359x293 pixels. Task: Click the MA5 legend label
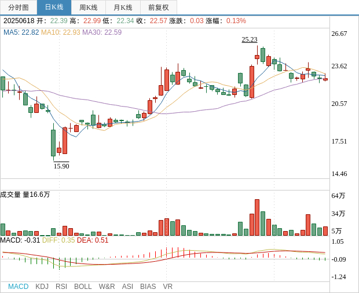[21, 32]
